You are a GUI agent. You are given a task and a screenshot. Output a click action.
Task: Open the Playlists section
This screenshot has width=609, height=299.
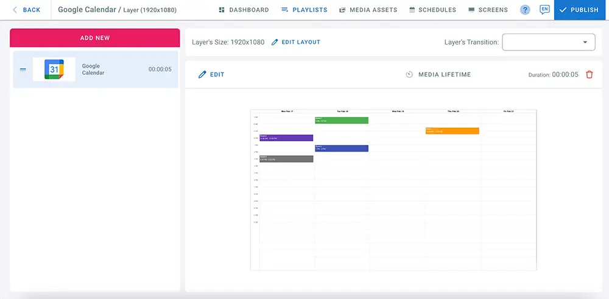pos(304,10)
